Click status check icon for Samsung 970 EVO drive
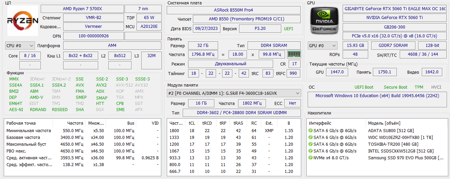This screenshot has height=179, width=450. coord(310,158)
